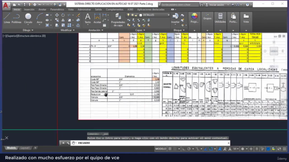Expand command line history arrow
This screenshot has height=162, width=289.
coord(228,143)
